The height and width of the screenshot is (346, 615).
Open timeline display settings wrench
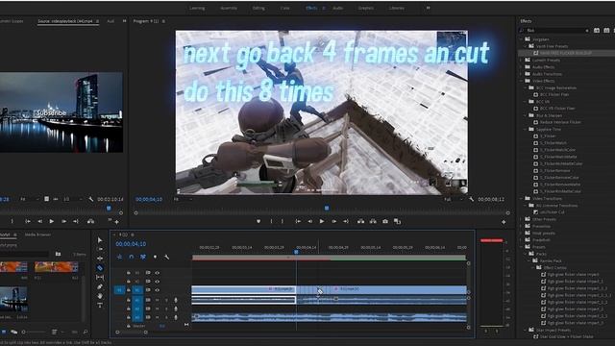point(166,257)
